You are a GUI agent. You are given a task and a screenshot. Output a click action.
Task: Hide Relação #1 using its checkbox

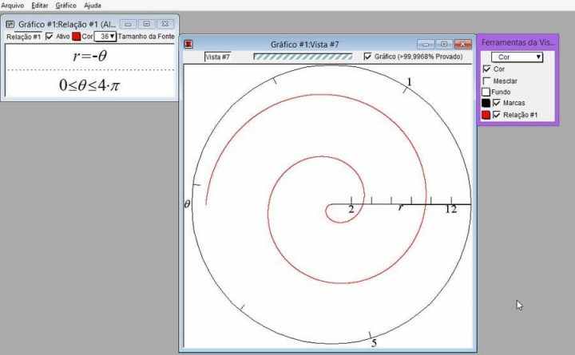click(497, 115)
